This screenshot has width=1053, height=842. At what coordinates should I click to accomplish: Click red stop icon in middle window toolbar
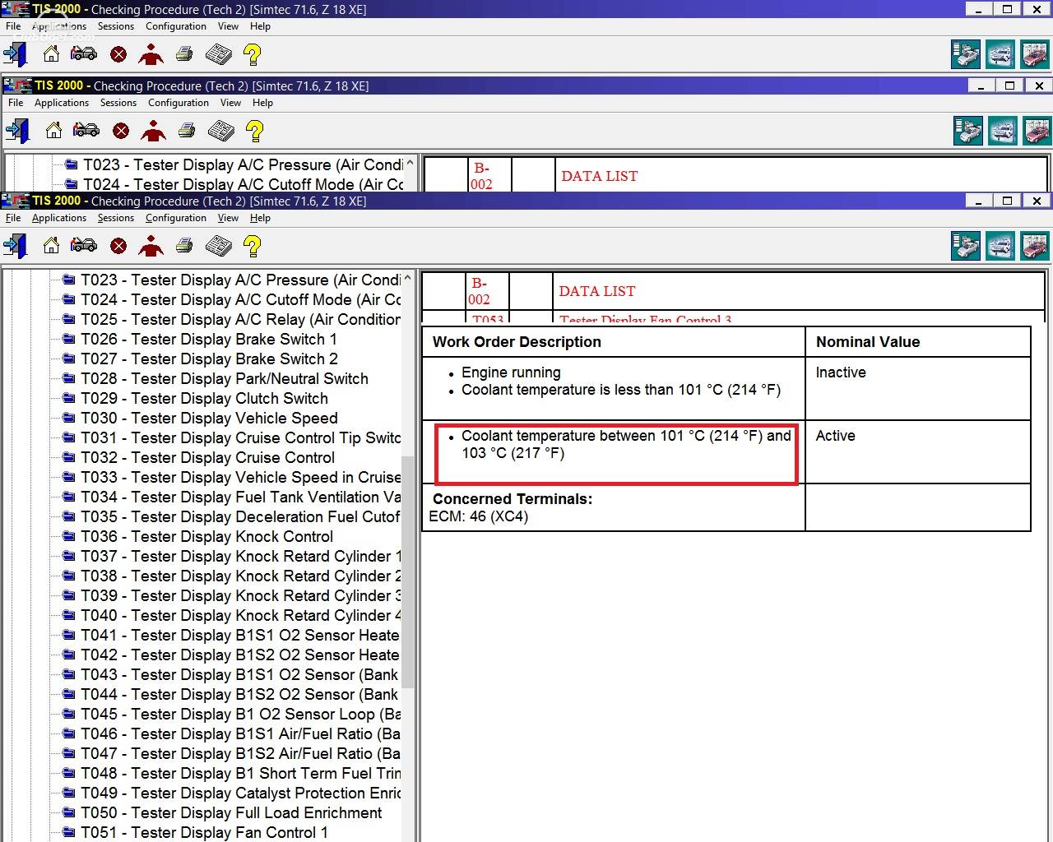121,131
